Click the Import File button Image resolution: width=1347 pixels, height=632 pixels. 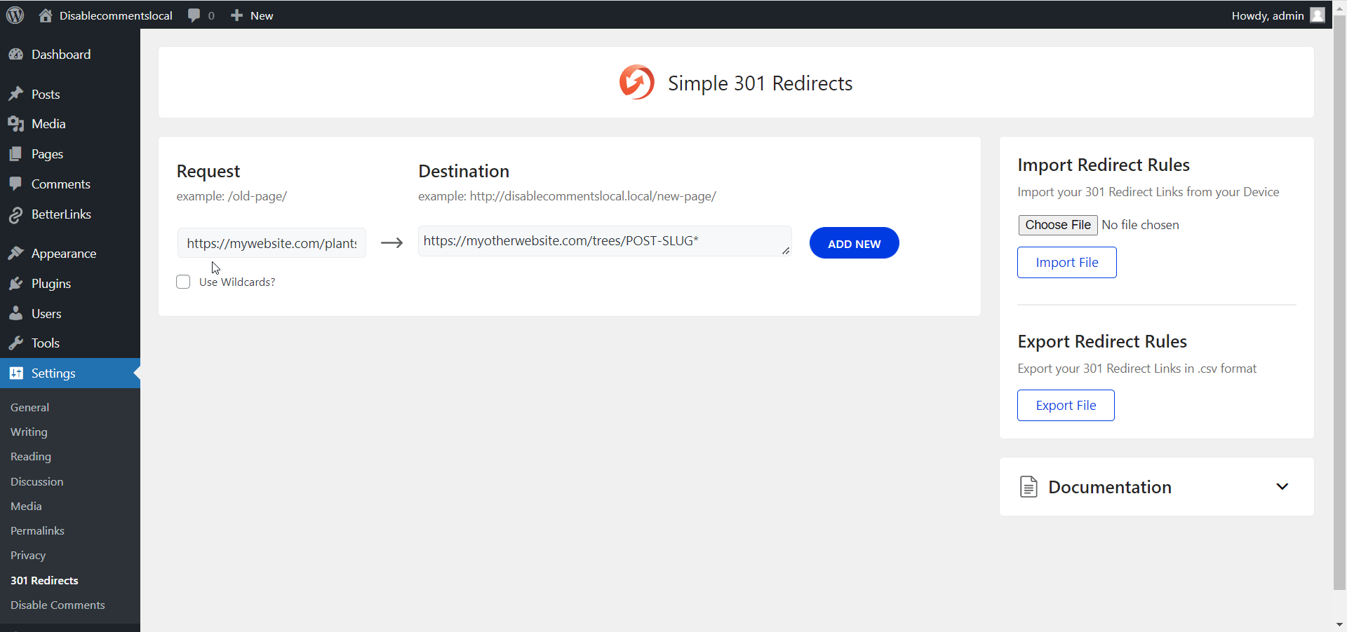coord(1066,262)
